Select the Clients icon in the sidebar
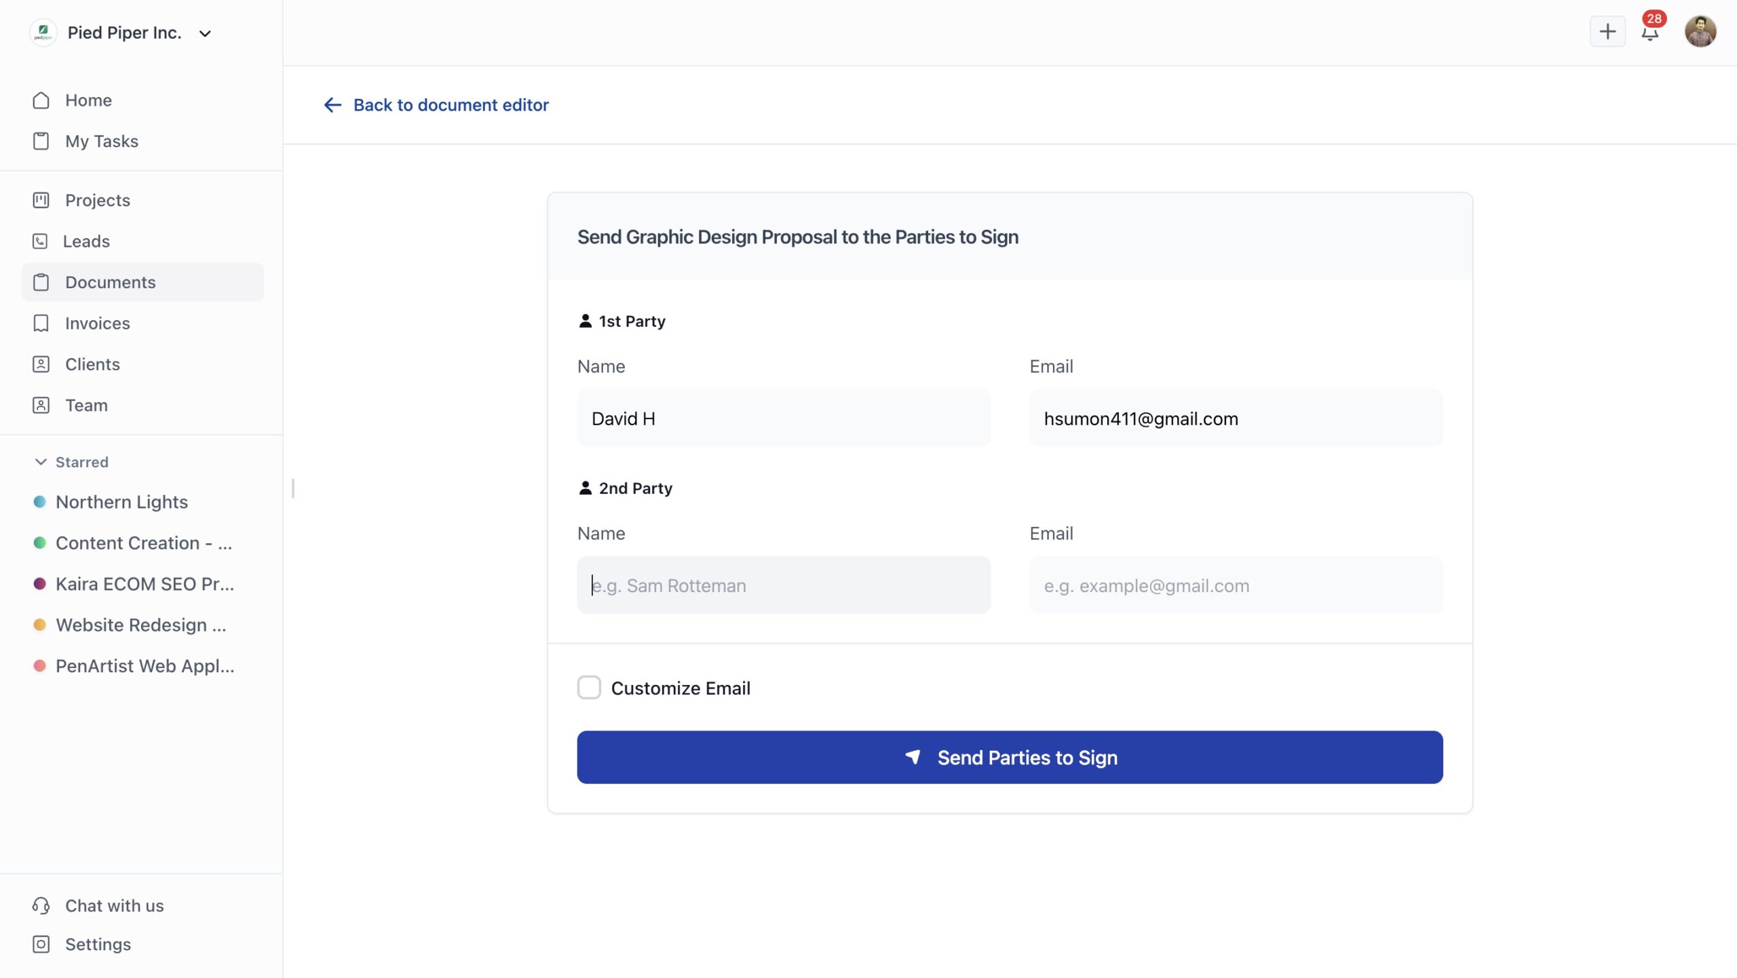The image size is (1737, 978). (x=41, y=364)
